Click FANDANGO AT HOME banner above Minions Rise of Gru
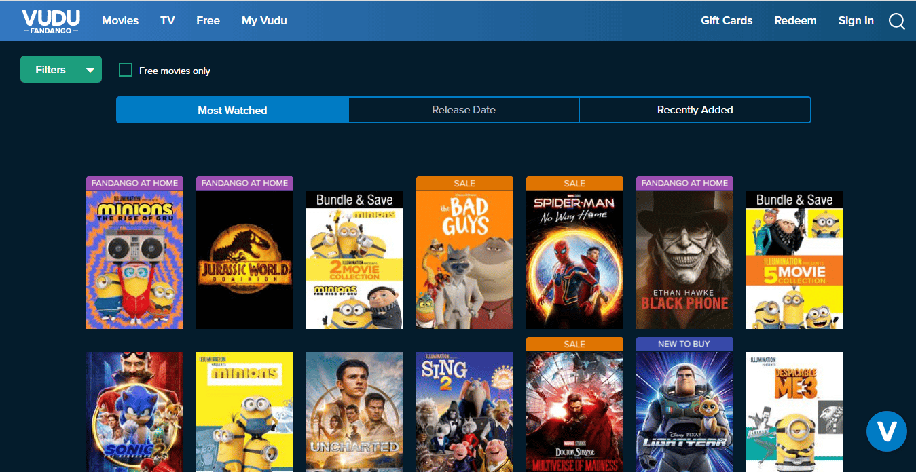The height and width of the screenshot is (472, 916). [134, 183]
